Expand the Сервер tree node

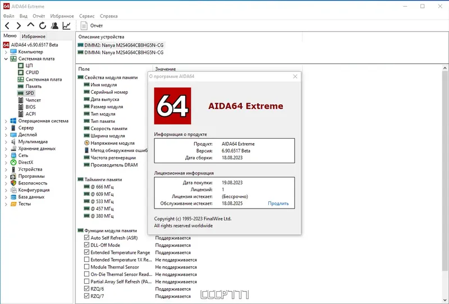point(6,128)
